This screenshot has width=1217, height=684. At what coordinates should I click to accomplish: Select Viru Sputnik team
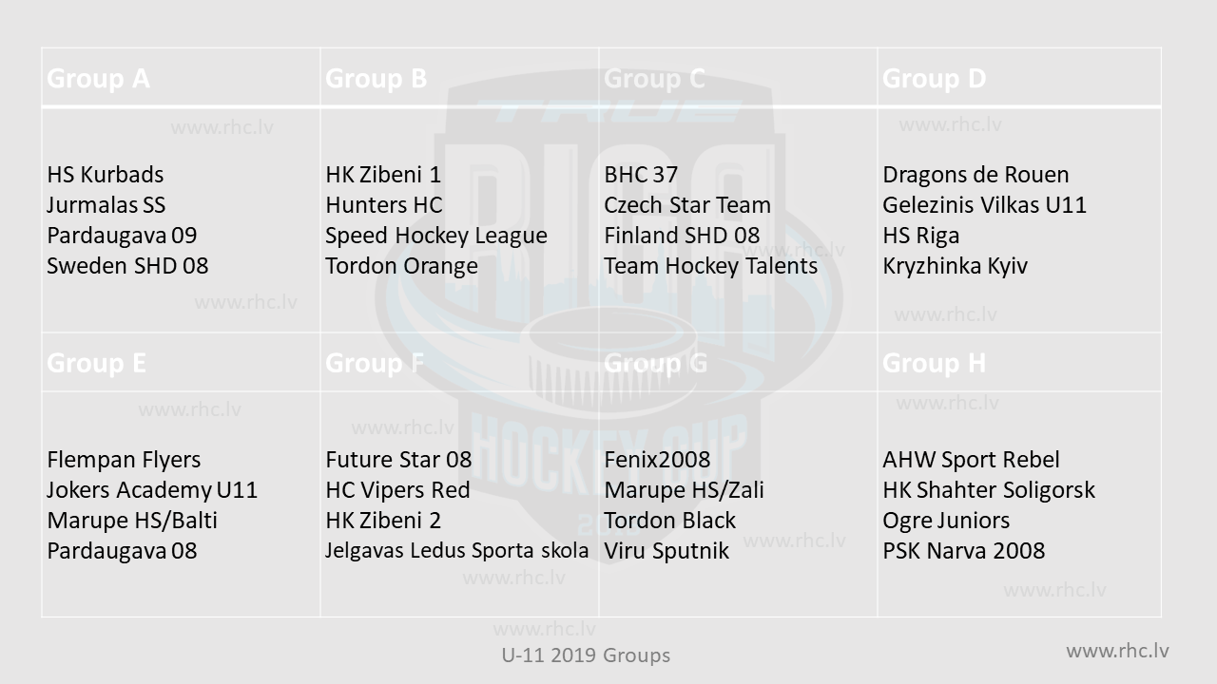[x=666, y=551]
